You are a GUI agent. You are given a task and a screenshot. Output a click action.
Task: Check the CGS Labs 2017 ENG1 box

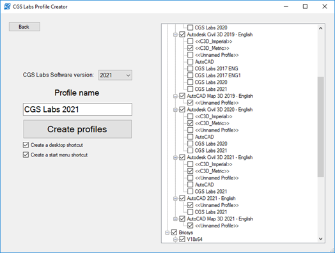pos(190,75)
